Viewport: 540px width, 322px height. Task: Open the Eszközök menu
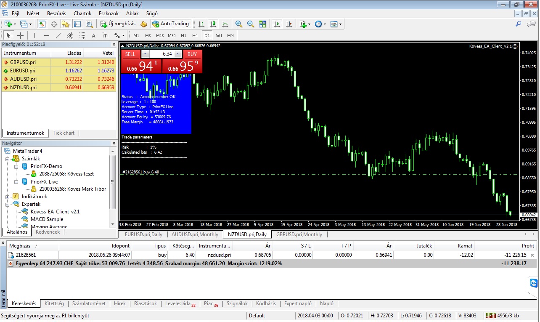pyautogui.click(x=109, y=13)
